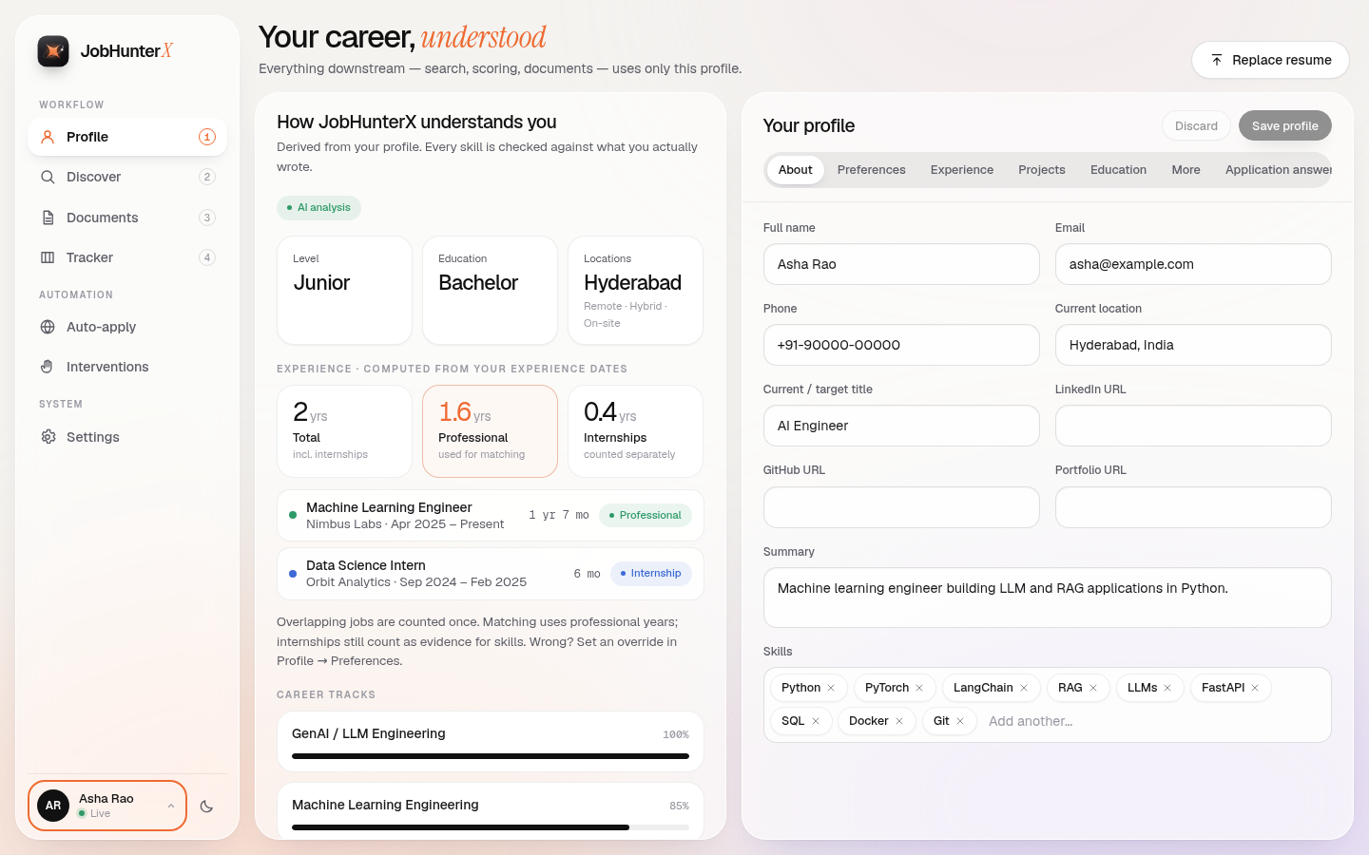Toggle dark mode moon icon
The width and height of the screenshot is (1369, 855).
(206, 807)
